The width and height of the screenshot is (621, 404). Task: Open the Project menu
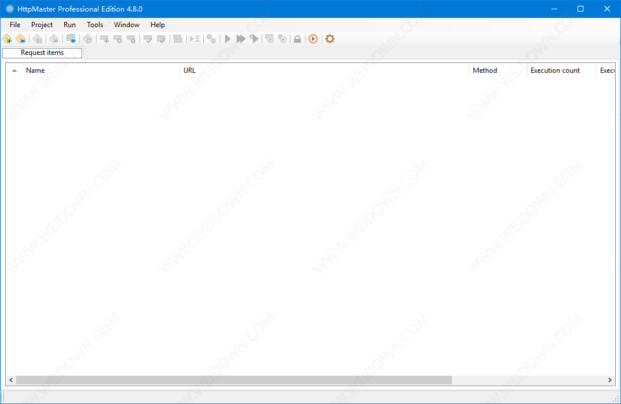tap(42, 24)
